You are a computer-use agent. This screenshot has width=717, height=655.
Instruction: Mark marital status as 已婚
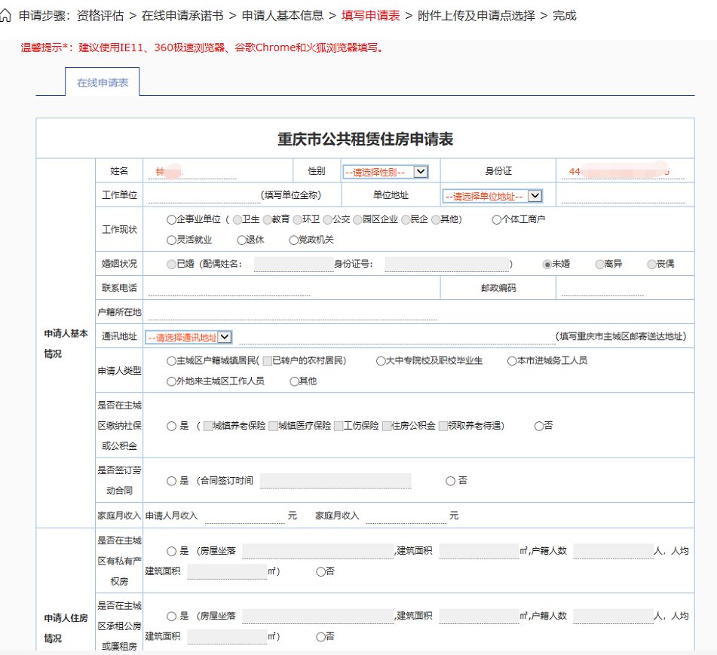[x=171, y=264]
